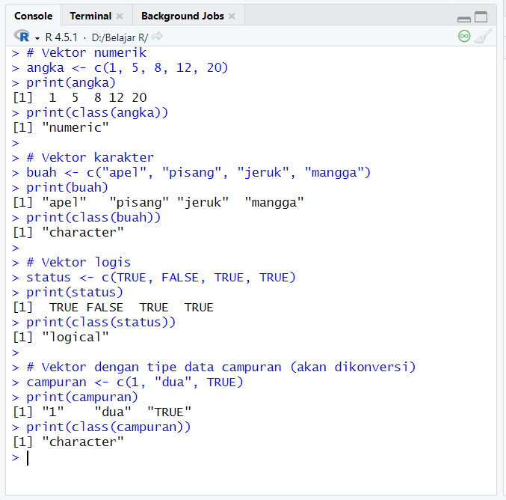Viewport: 506px width, 500px height.
Task: Click the [1] "logical" output line
Action: pos(61,337)
